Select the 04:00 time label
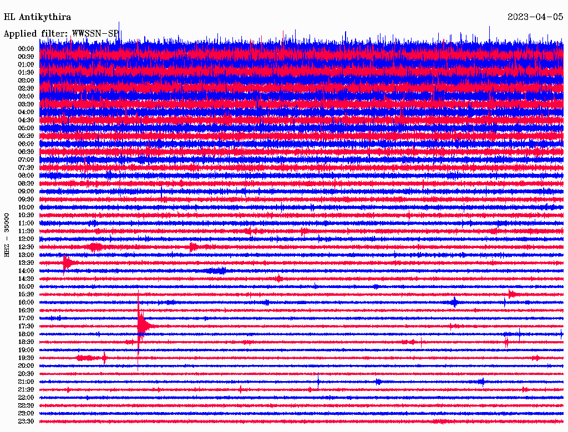 26,112
